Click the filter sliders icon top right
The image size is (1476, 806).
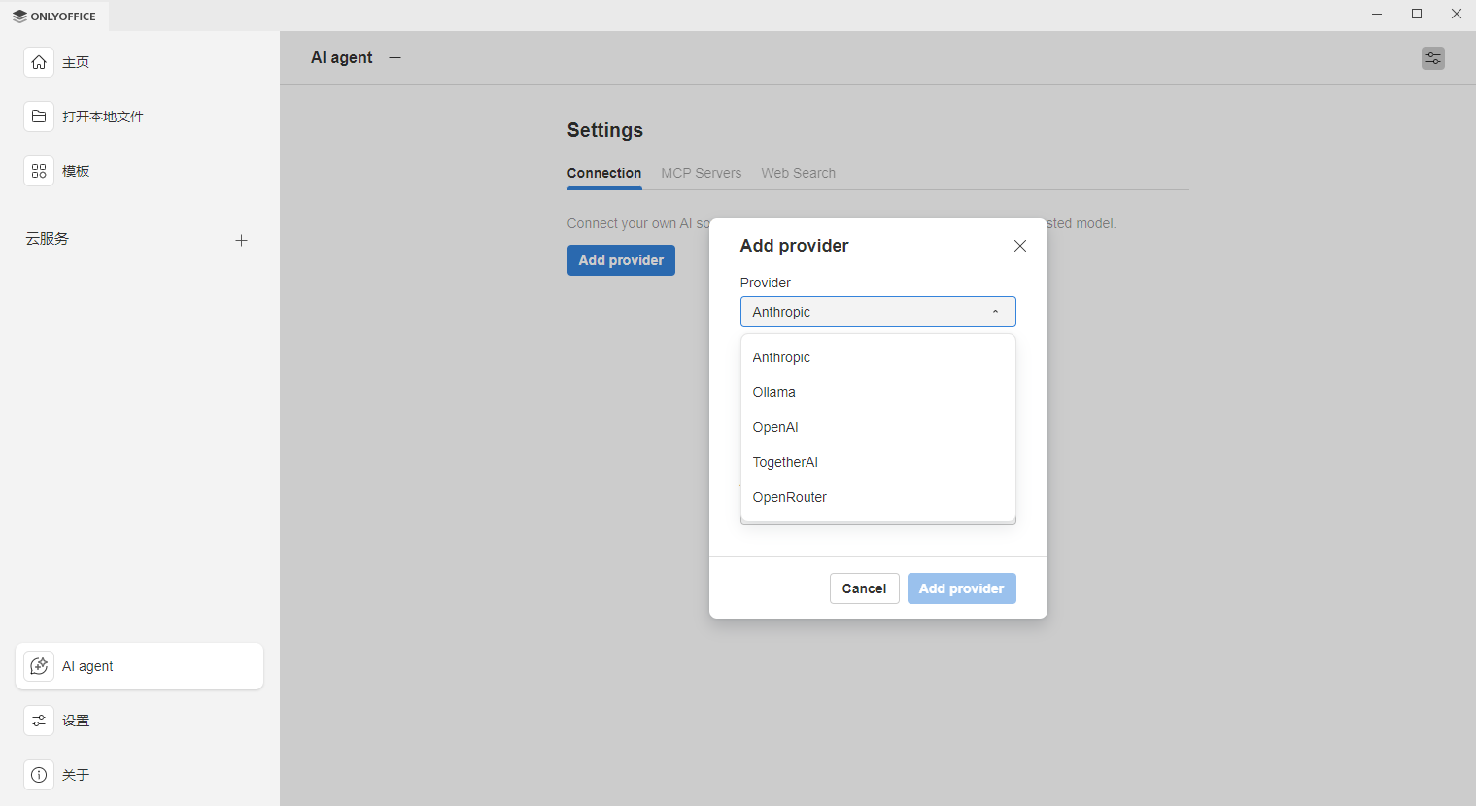(x=1433, y=58)
